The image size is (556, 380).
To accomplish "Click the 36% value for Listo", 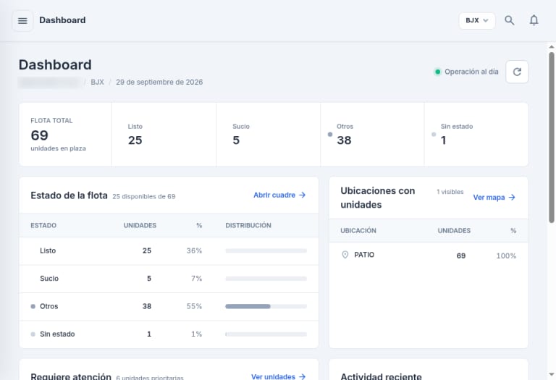I will coord(194,251).
